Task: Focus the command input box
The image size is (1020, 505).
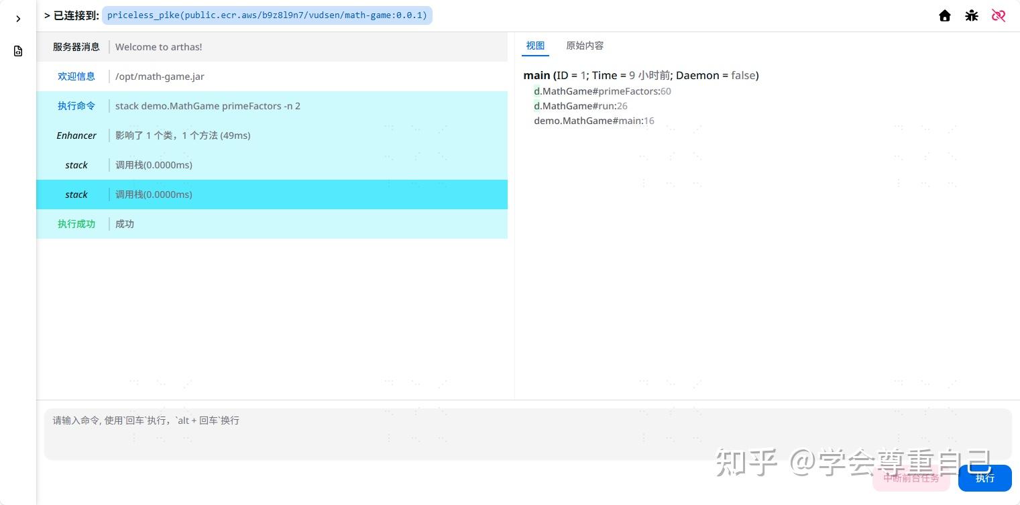Action: click(528, 434)
